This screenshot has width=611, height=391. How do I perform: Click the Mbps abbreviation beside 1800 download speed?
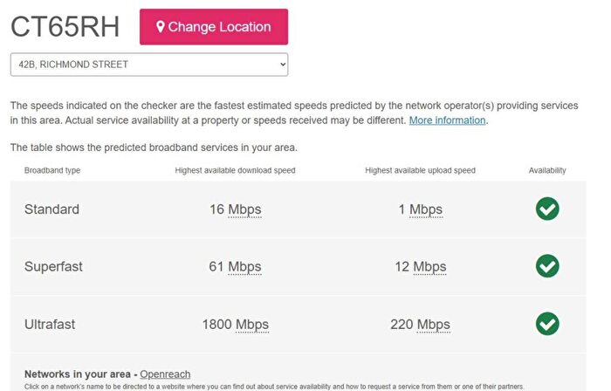251,325
